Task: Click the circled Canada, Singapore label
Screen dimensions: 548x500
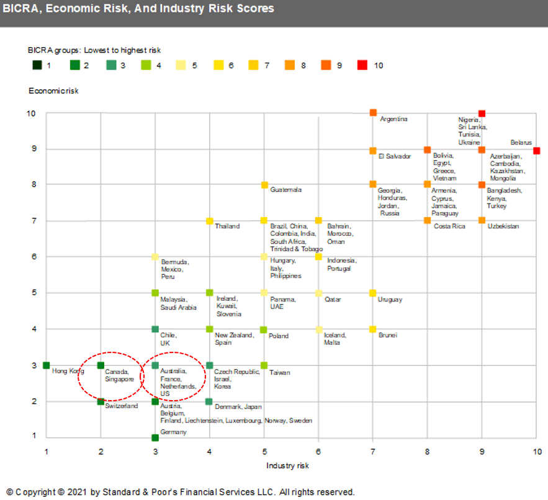Action: pos(119,375)
